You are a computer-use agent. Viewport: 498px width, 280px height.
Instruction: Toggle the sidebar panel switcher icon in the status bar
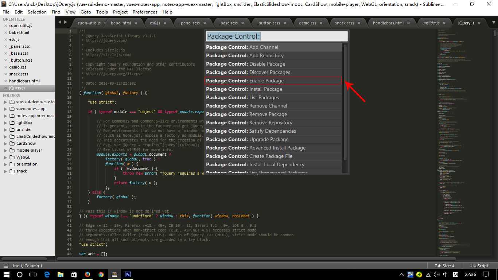(x=5, y=266)
